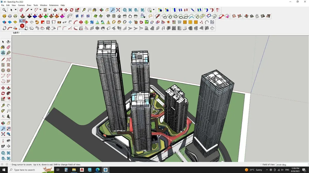Click the Tape Measure tool in top toolbar

point(84,10)
